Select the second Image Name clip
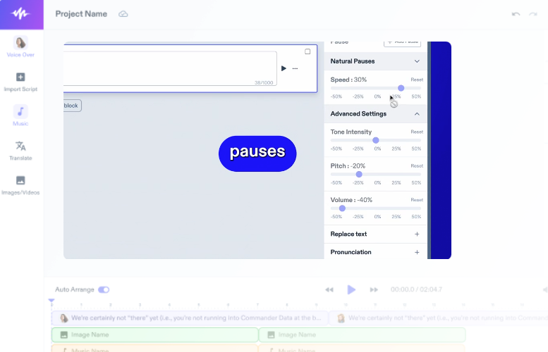This screenshot has width=548, height=352. coord(362,335)
